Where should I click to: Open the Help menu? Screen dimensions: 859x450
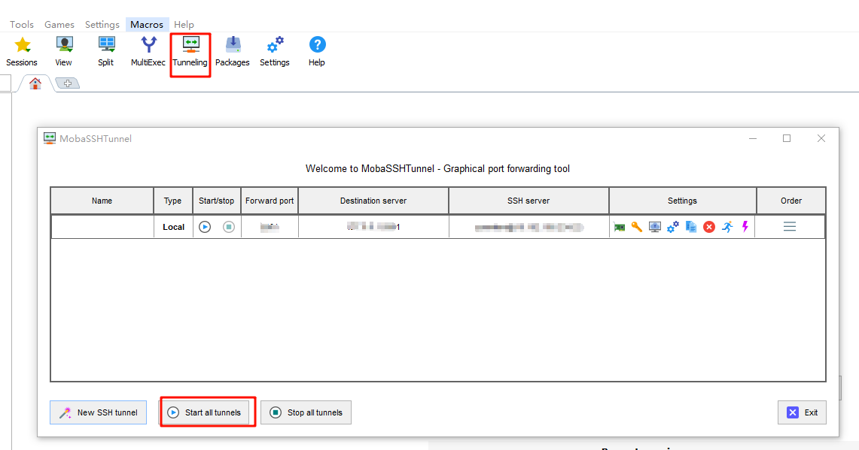184,25
